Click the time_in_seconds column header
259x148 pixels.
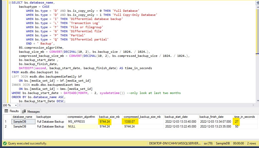click(244, 117)
